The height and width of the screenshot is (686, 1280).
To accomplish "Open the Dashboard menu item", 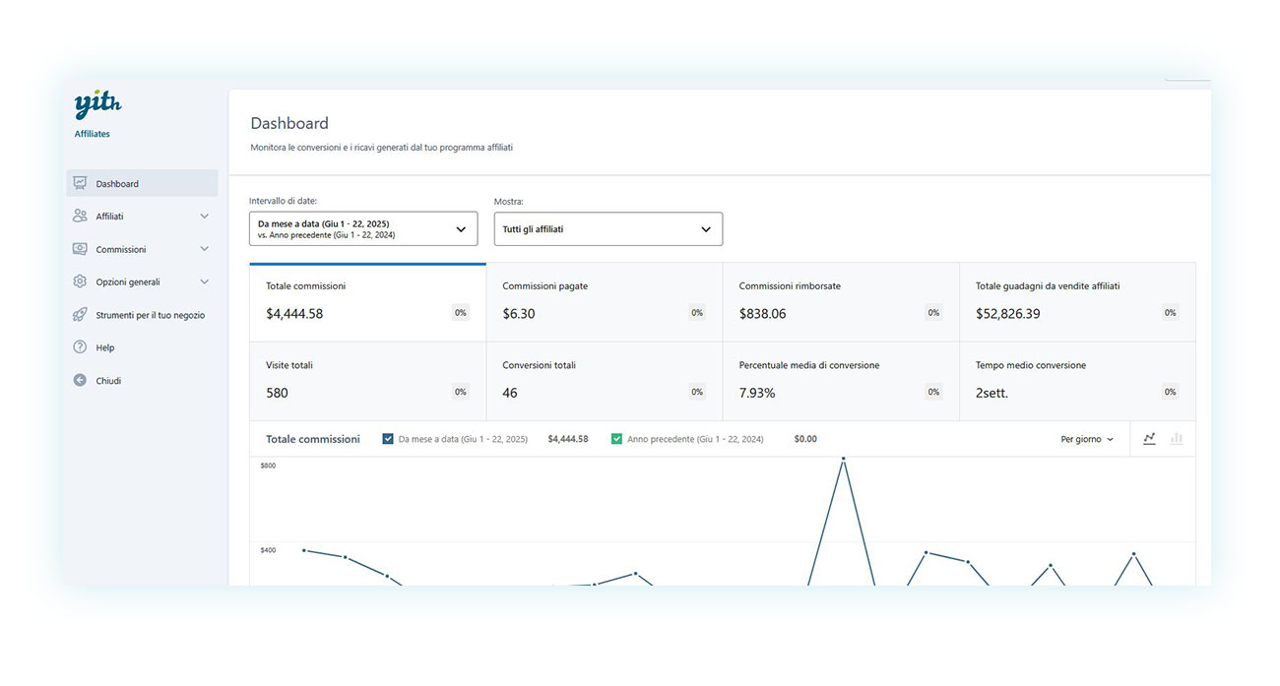I will click(x=142, y=183).
